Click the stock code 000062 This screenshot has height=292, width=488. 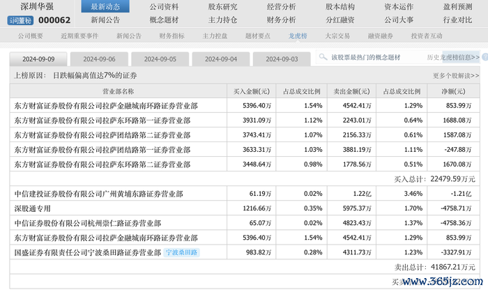point(54,20)
